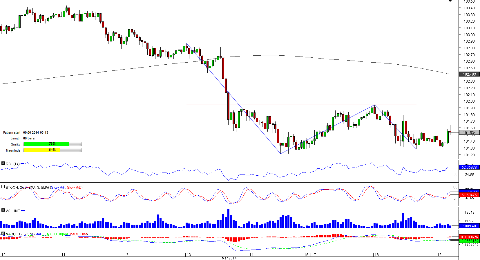This screenshot has width=480, height=260.
Task: Click the black triangle marker at top right
Action: [x=450, y=1]
